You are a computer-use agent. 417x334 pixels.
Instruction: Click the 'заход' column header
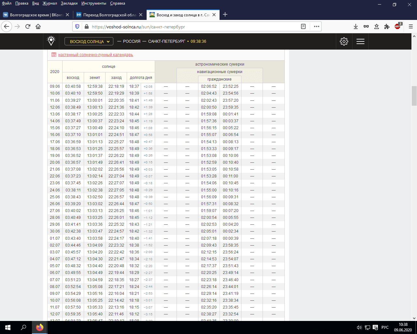point(116,78)
